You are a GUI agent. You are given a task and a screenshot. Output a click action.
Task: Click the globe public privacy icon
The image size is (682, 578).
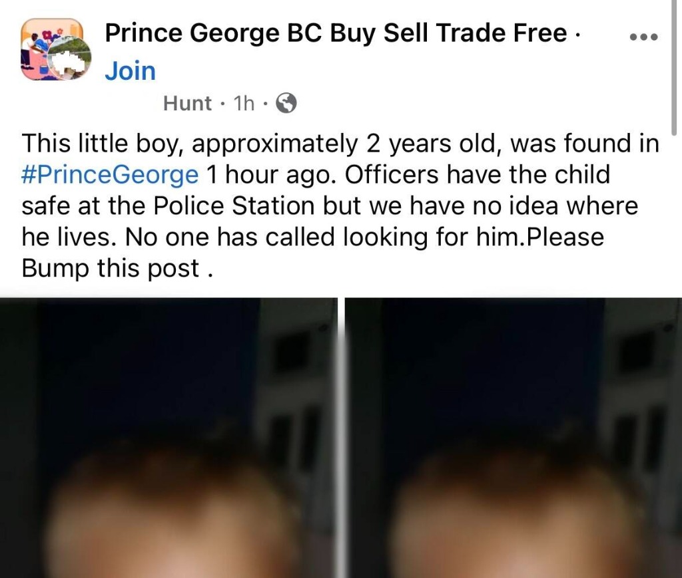click(x=285, y=103)
